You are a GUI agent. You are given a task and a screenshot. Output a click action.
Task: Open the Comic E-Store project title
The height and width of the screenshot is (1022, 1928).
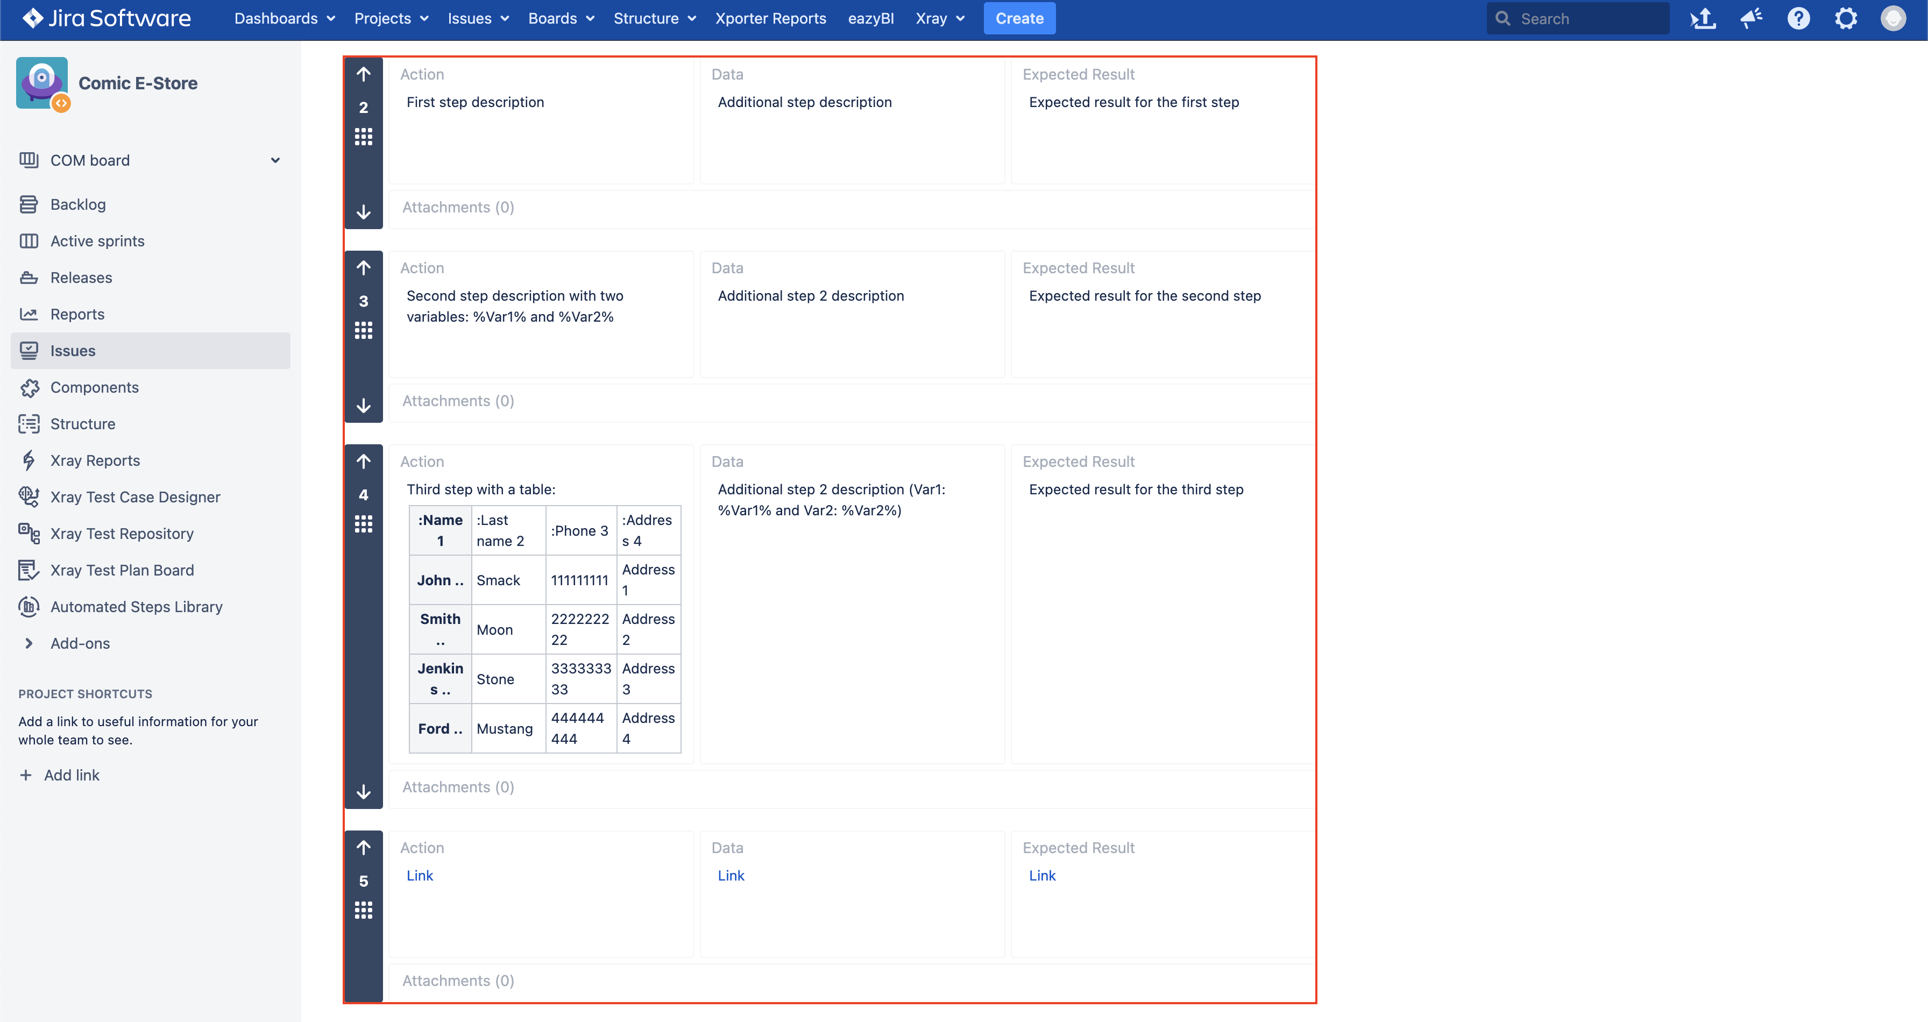point(138,83)
